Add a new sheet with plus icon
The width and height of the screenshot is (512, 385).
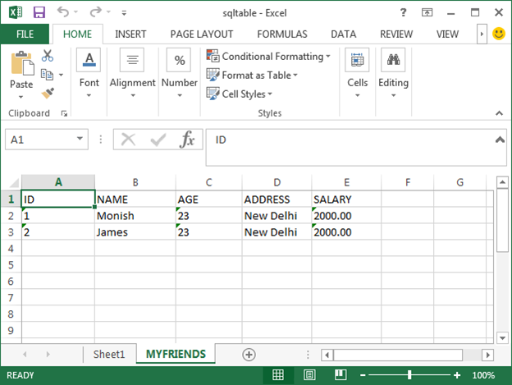[249, 355]
